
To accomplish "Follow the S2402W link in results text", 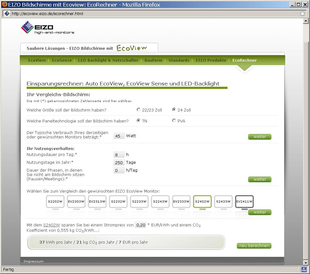I will pos(51,225).
